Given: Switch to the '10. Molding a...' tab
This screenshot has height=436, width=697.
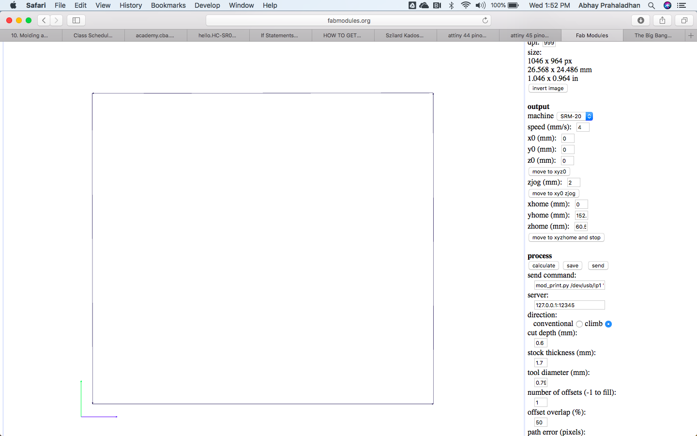Looking at the screenshot, I should (x=30, y=35).
